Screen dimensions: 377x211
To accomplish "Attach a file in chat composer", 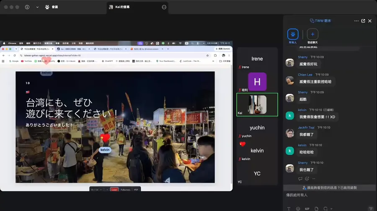I will (316, 208).
